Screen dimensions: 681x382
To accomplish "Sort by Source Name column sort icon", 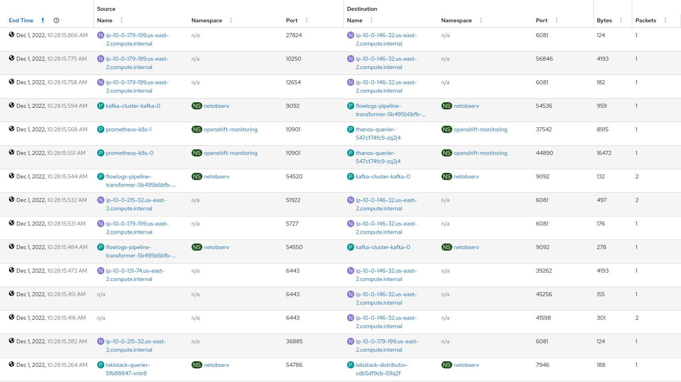I will 122,20.
